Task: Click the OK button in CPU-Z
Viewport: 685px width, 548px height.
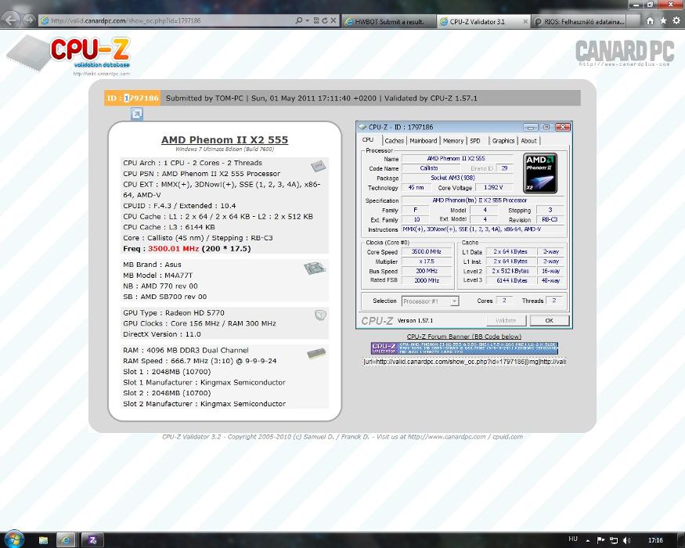Action: [549, 320]
